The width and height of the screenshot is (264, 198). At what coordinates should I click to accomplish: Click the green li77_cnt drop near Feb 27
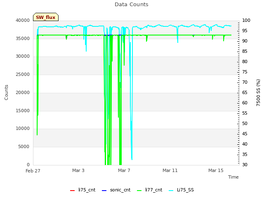coord(38,84)
